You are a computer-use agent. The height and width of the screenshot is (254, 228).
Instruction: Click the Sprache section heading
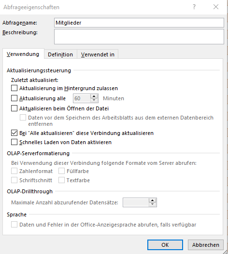tap(16, 214)
